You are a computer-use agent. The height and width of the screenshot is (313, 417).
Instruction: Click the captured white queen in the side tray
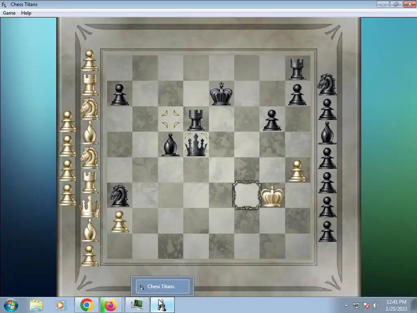(90, 206)
